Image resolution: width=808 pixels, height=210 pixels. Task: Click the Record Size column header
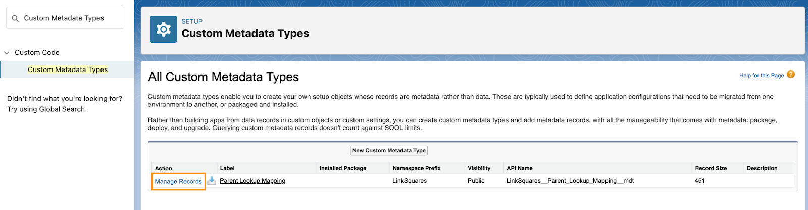click(711, 168)
